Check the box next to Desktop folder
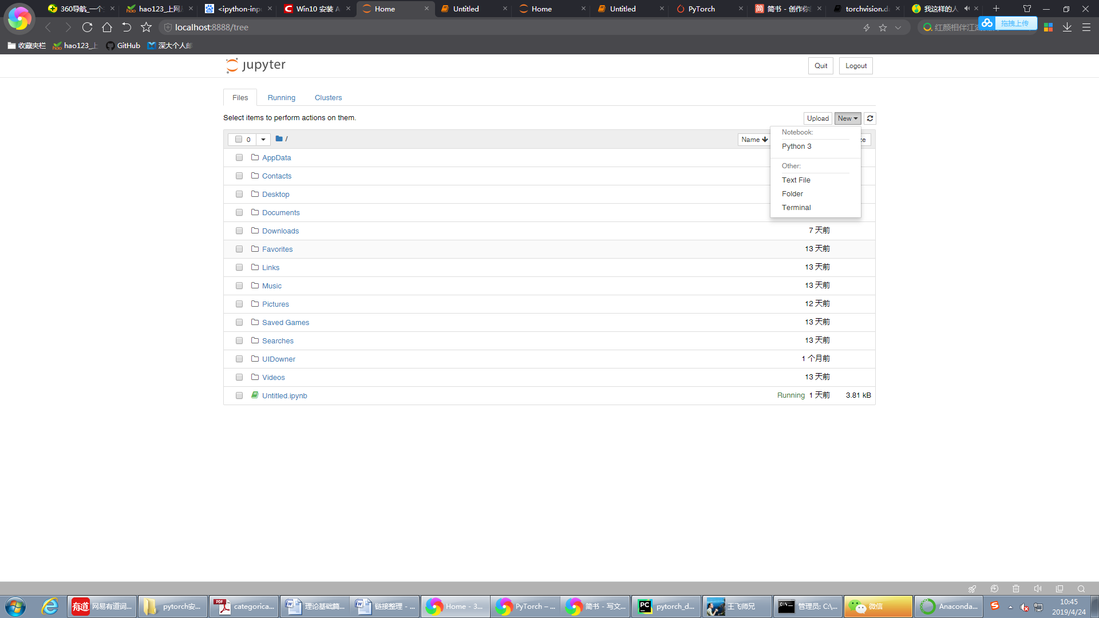This screenshot has height=618, width=1099. [x=239, y=194]
